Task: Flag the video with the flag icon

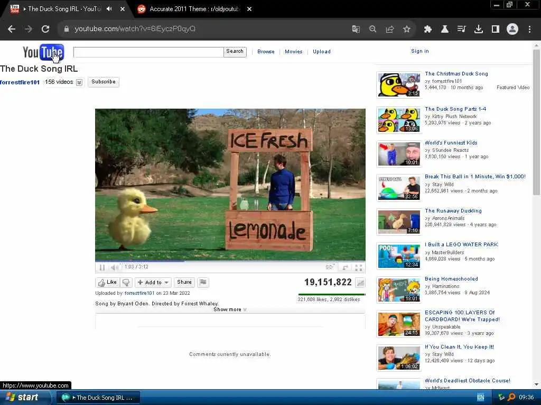Action: [x=203, y=283]
